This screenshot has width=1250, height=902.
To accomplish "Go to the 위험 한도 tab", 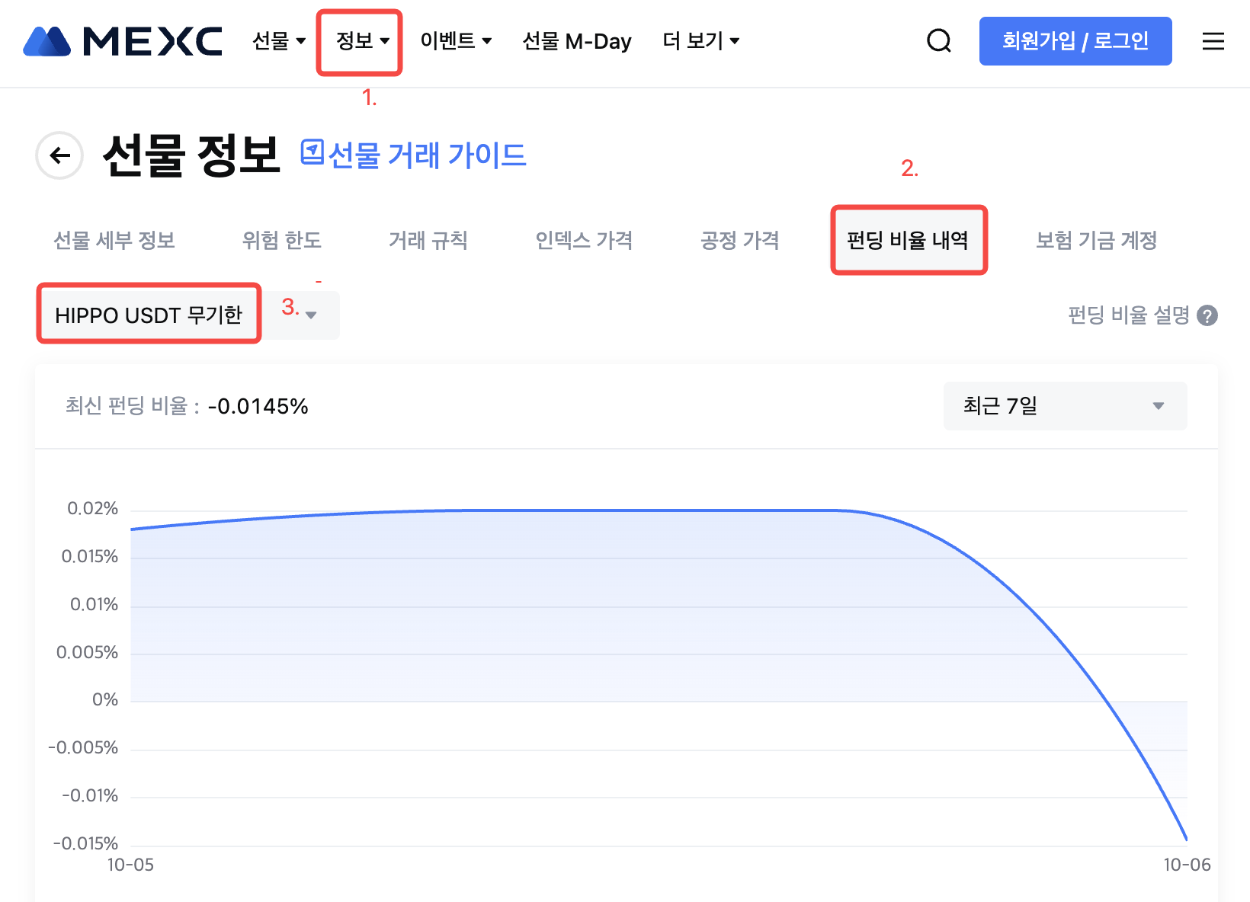I will coord(281,241).
